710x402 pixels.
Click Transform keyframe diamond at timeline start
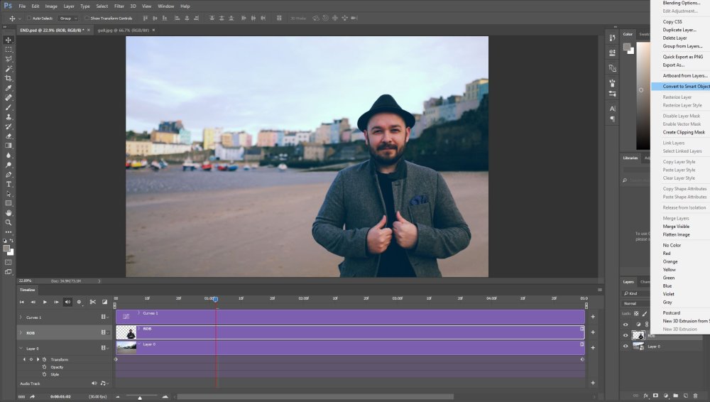click(x=116, y=359)
